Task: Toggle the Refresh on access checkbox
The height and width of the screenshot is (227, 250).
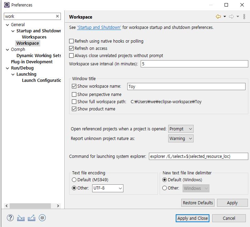Action: tap(71, 48)
